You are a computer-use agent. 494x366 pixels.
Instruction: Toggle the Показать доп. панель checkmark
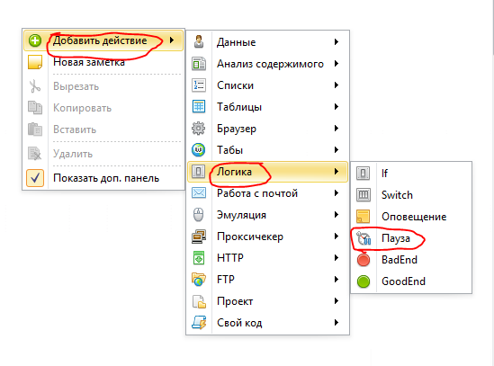point(35,178)
